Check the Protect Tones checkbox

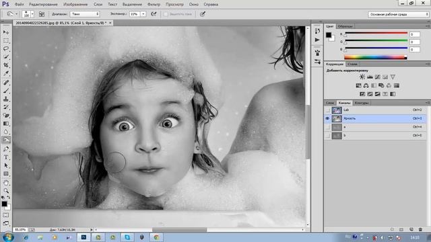pyautogui.click(x=166, y=14)
